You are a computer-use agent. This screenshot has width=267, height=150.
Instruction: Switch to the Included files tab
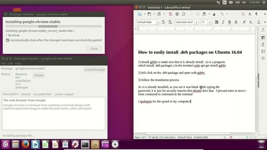click(42, 94)
